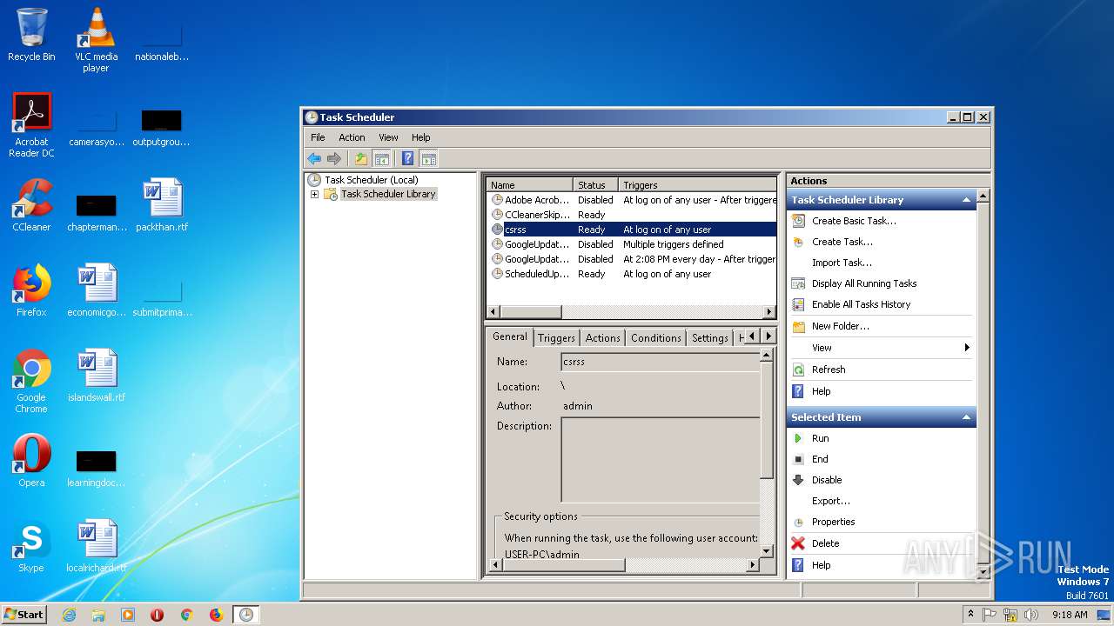Click Export... for selected task
The image size is (1114, 626).
[x=830, y=501]
